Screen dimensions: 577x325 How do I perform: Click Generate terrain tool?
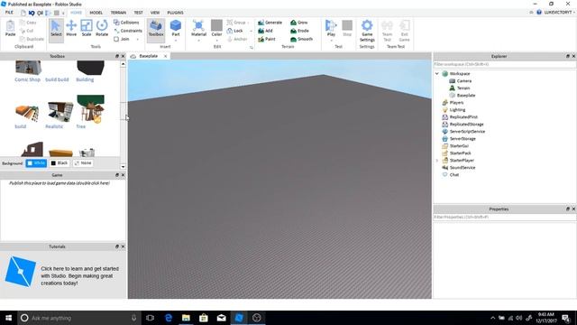pos(270,23)
